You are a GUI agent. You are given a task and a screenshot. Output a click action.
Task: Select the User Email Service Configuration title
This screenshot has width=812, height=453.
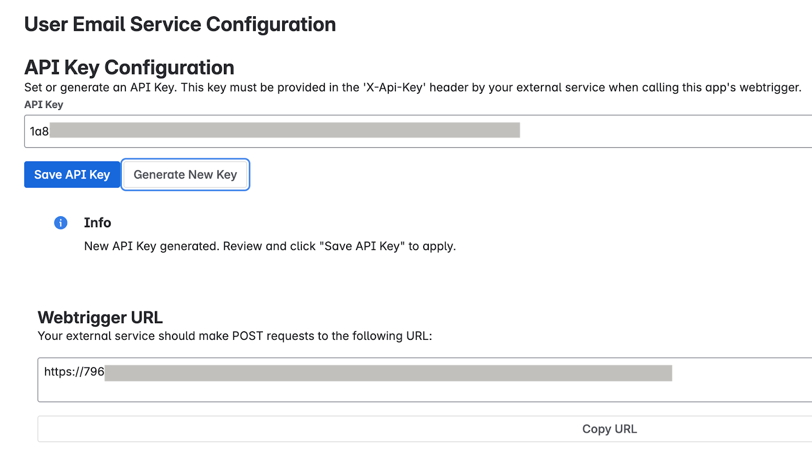180,24
